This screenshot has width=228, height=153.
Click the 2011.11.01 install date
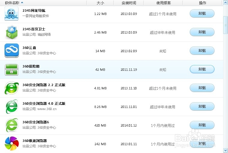129,107
